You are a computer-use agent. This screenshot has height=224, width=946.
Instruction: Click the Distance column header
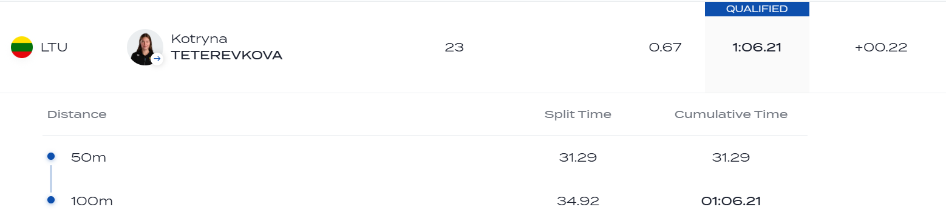click(x=77, y=114)
